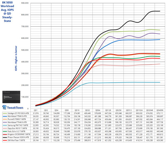Viewport: 167px width, 153px height.
Task: Click the orange FlumeIO F5900 legend swatch
Action: [5, 119]
